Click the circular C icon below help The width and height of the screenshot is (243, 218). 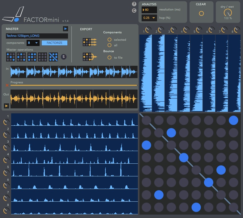tap(134, 10)
